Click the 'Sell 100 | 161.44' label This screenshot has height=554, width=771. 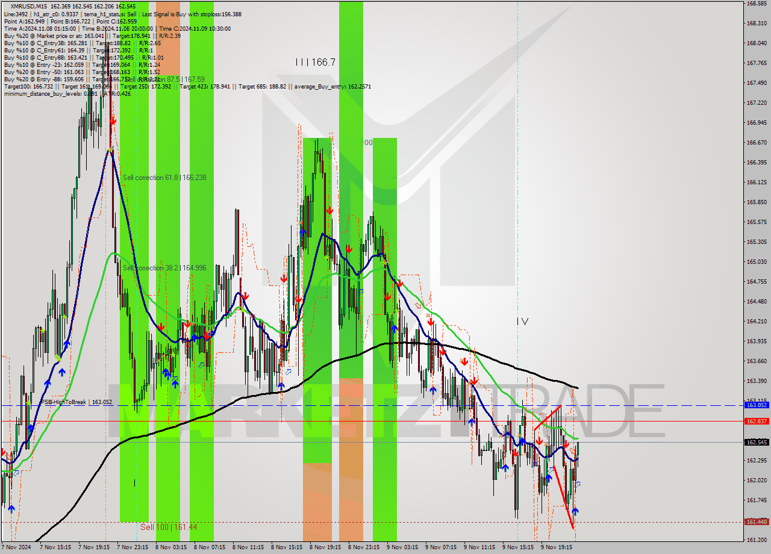pos(169,527)
